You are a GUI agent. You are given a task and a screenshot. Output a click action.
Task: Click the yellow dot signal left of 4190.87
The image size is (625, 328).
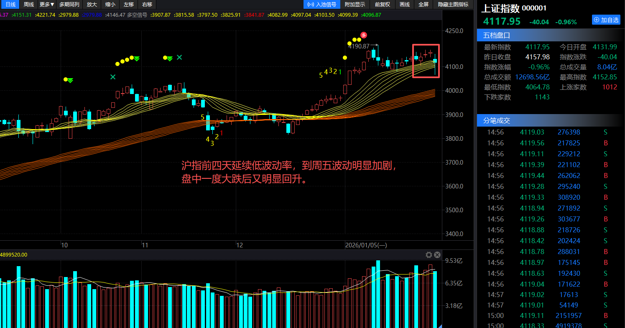point(349,43)
